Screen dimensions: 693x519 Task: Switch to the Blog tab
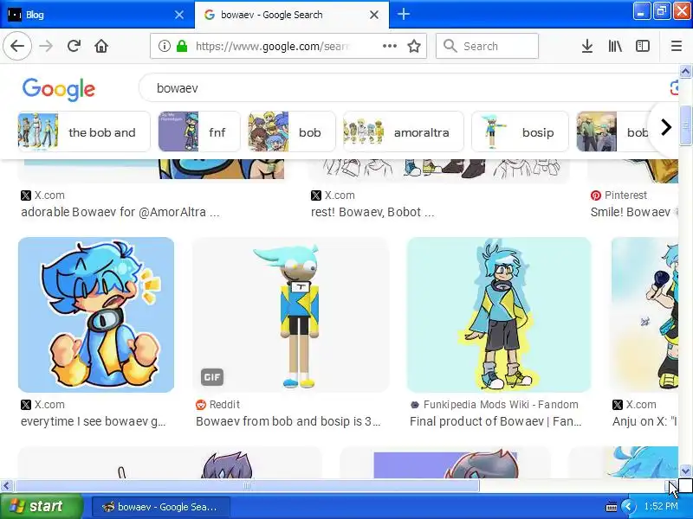(97, 15)
